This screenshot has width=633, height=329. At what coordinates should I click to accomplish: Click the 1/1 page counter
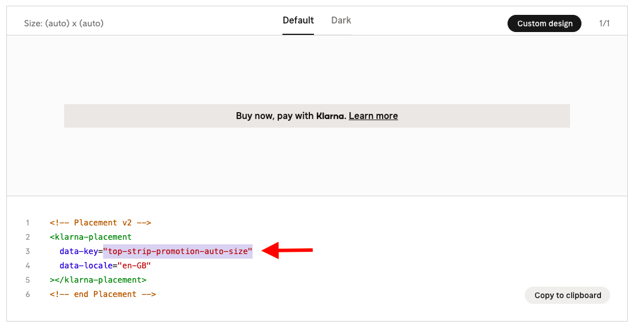point(604,23)
